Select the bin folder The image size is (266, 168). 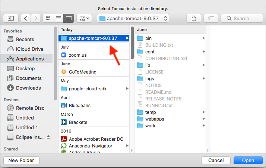click(170, 38)
